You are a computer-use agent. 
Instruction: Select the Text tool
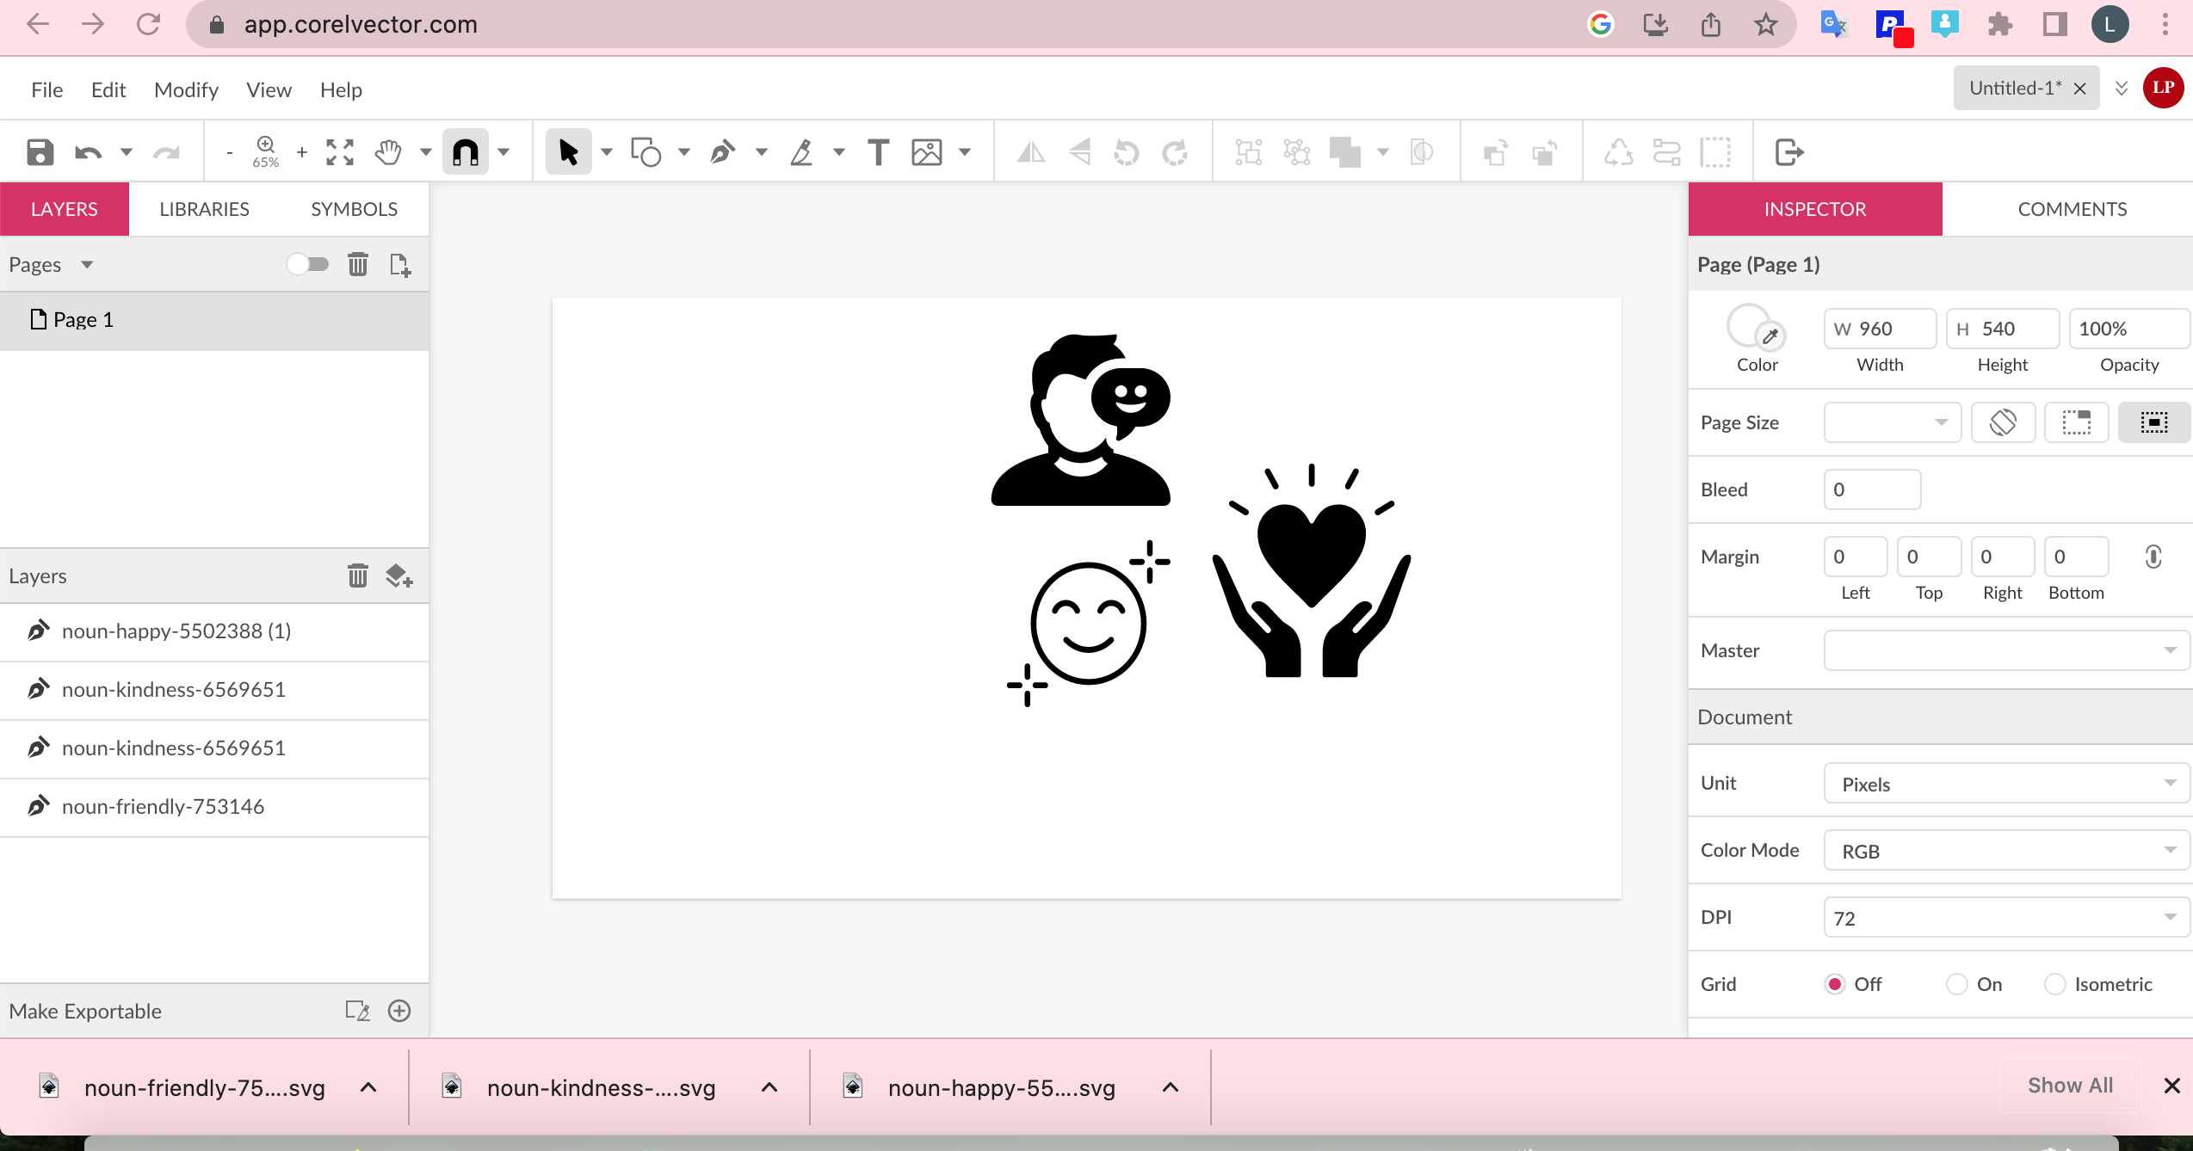tap(878, 152)
